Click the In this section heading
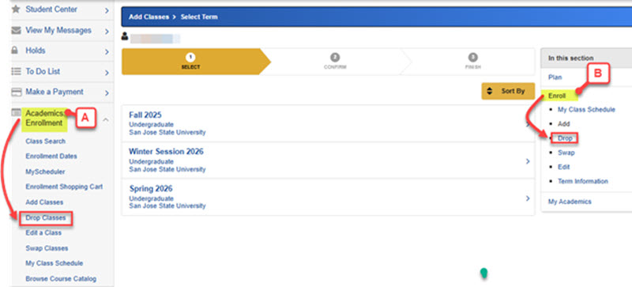 [570, 59]
